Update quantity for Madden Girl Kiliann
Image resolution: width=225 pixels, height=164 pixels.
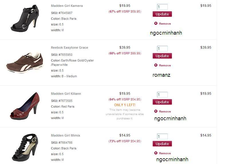point(162,102)
